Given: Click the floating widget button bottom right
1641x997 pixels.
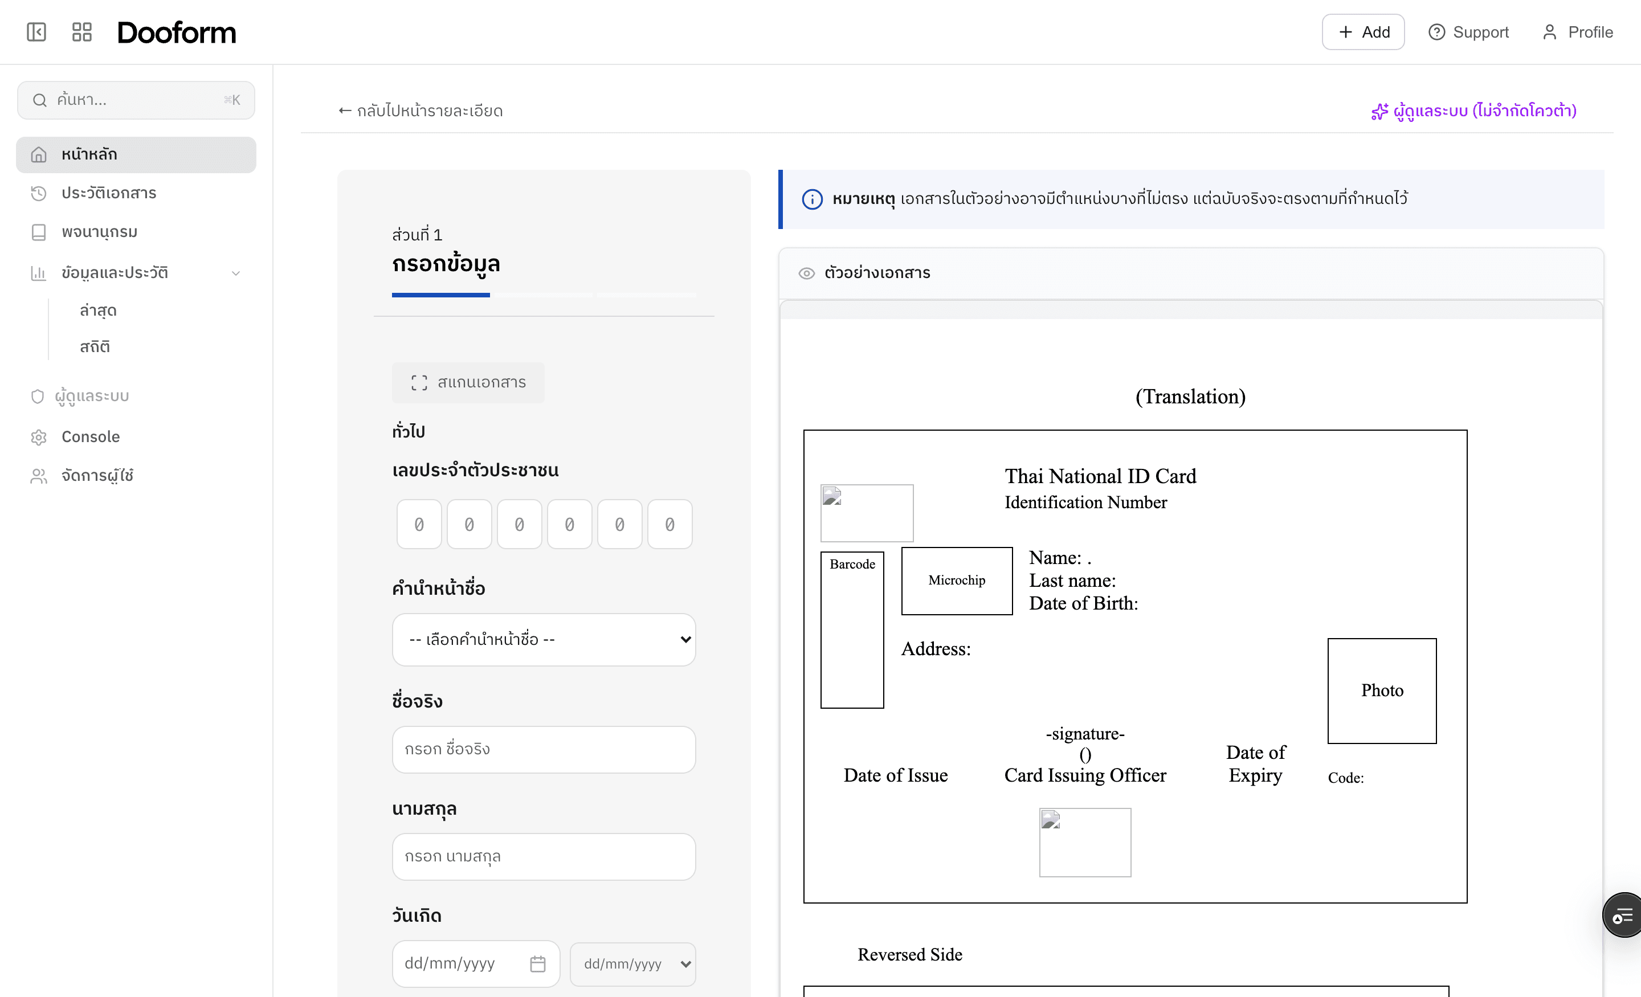Looking at the screenshot, I should tap(1622, 914).
